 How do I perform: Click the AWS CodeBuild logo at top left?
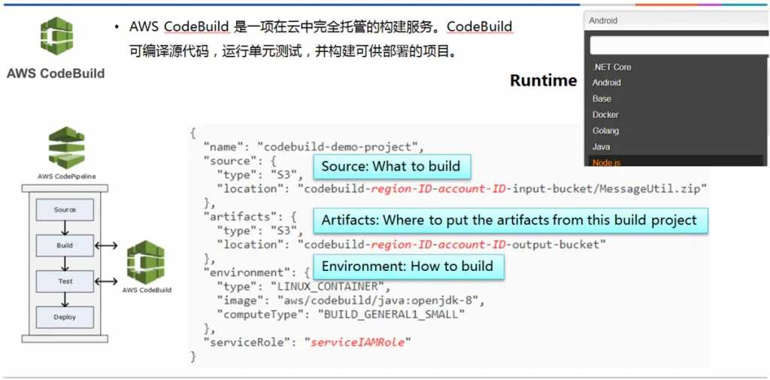pos(56,36)
